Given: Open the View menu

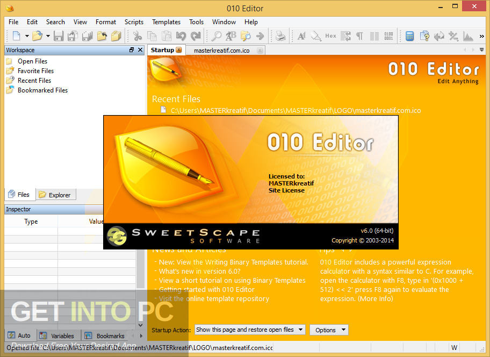Looking at the screenshot, I should click(80, 22).
